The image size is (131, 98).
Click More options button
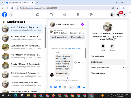click(77, 37)
